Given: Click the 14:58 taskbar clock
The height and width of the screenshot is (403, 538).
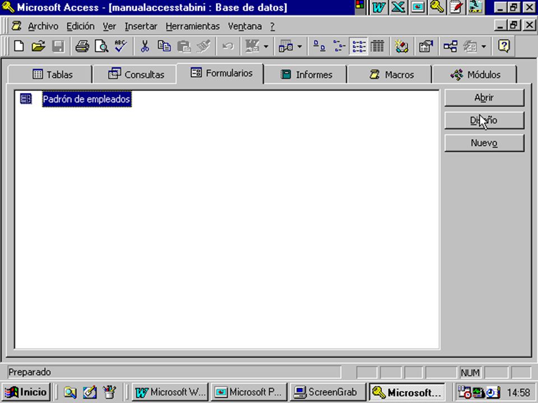Looking at the screenshot, I should tap(518, 392).
